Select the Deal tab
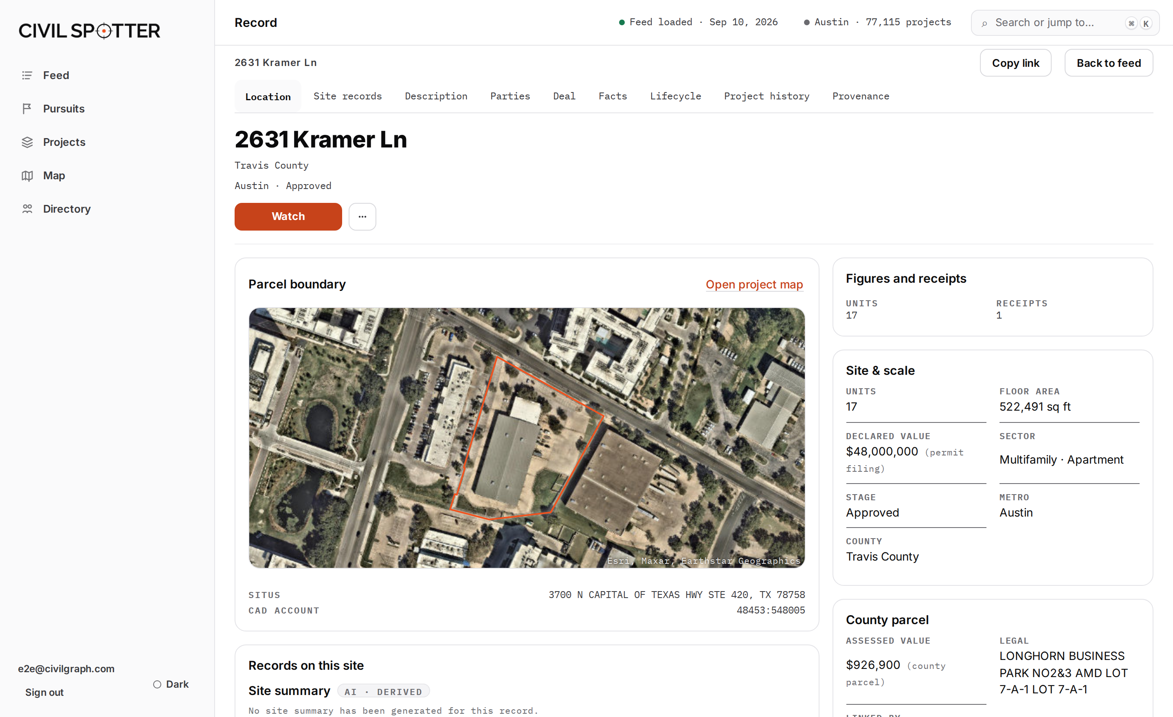Image resolution: width=1173 pixels, height=717 pixels. (564, 96)
